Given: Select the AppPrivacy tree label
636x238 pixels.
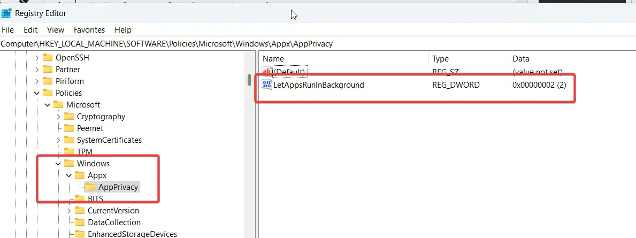Looking at the screenshot, I should 118,187.
